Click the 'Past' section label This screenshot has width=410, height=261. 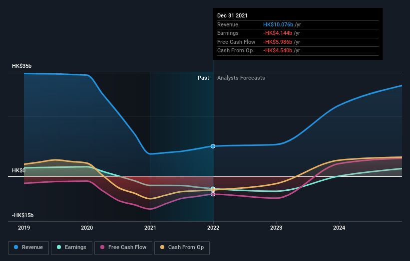point(203,78)
